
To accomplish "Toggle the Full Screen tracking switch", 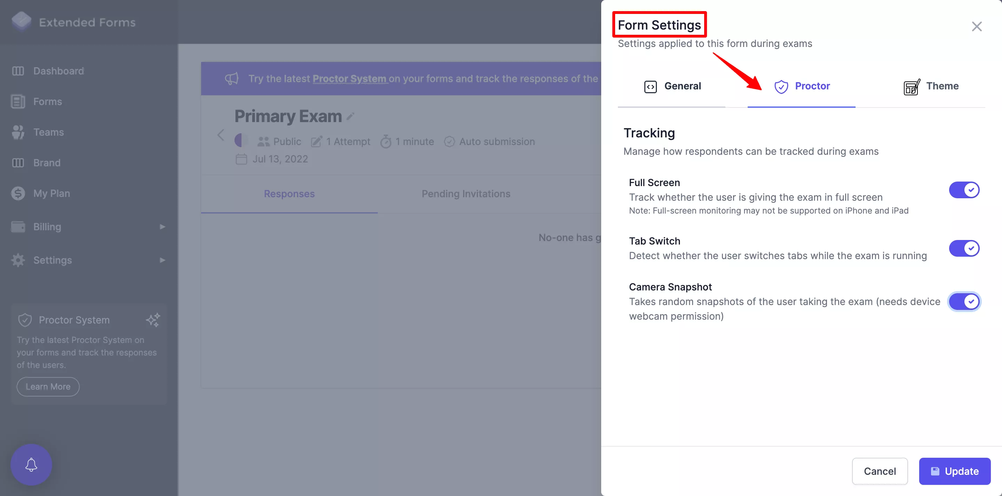I will click(964, 190).
